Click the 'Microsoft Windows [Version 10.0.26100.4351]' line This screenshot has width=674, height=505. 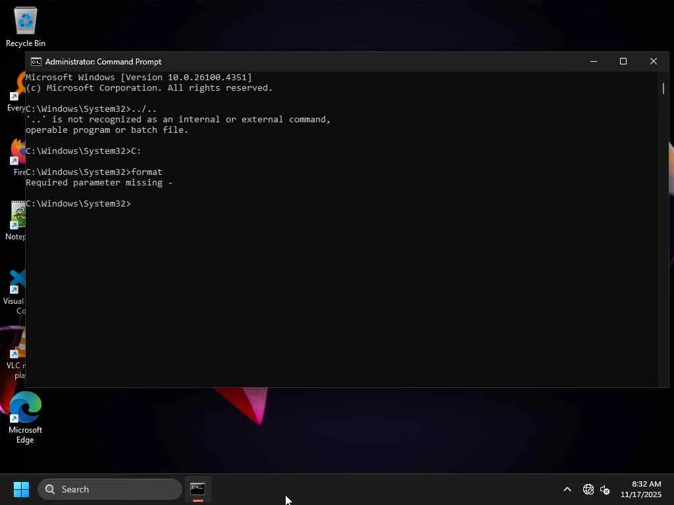tap(139, 78)
